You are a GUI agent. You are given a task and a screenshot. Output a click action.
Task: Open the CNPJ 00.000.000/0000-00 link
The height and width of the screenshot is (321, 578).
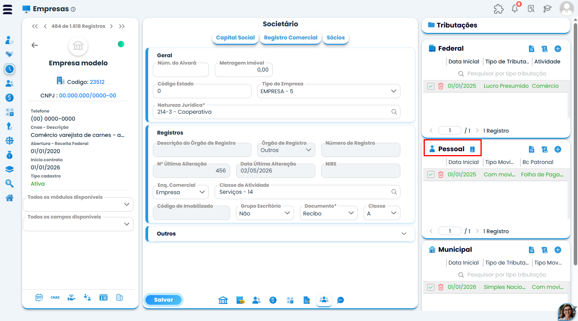(x=88, y=96)
